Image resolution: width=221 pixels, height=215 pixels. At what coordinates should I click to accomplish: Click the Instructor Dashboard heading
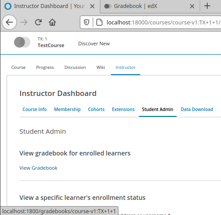[58, 93]
